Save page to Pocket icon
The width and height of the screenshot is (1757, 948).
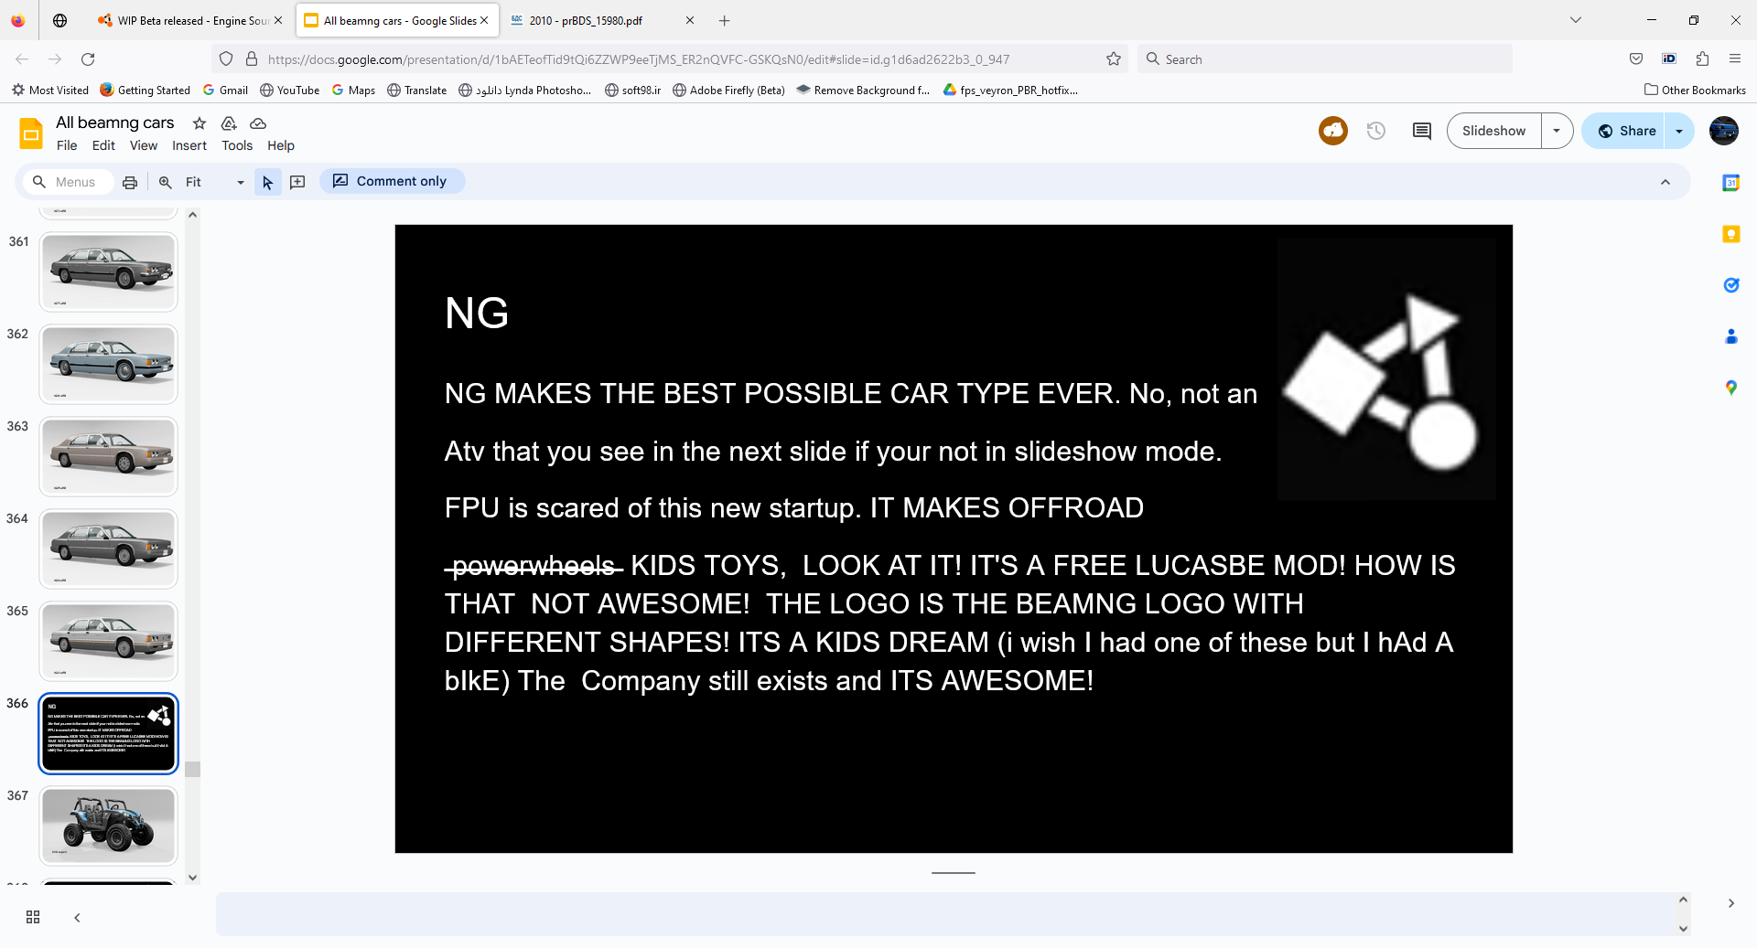point(1636,59)
